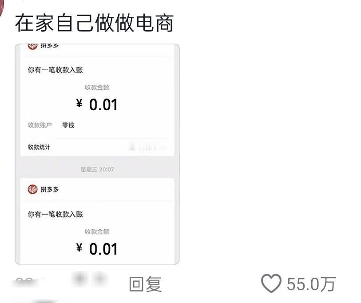Image resolution: width=361 pixels, height=303 pixels.
Task: Tap the 55.0万 like count
Action: click(311, 283)
